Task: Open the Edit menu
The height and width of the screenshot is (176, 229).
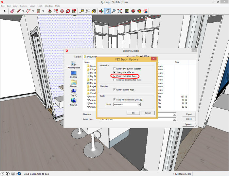Action: click(9, 6)
